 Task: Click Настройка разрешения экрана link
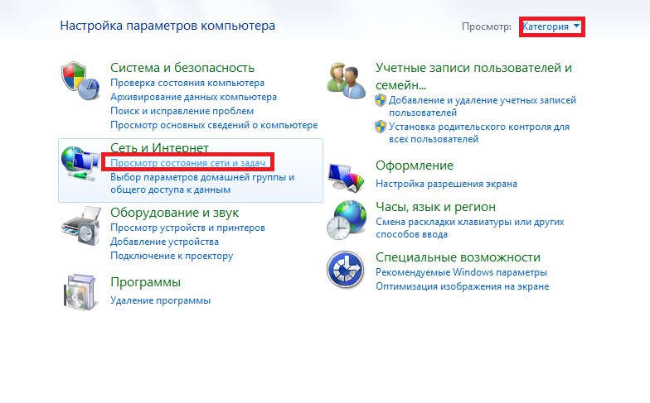(446, 184)
